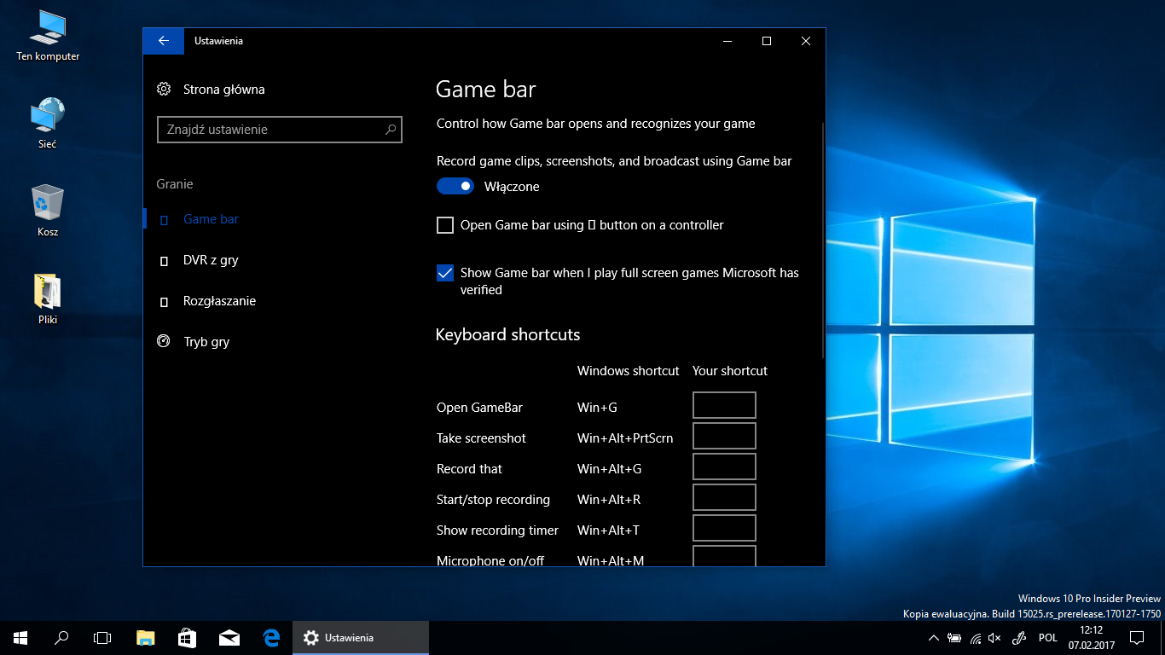
Task: Open the Store from the taskbar
Action: pos(187,638)
